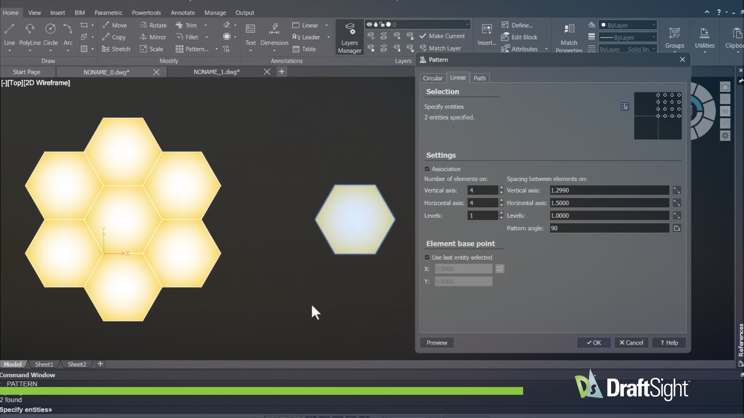
Task: Uncheck Use last entity selected
Action: [427, 257]
